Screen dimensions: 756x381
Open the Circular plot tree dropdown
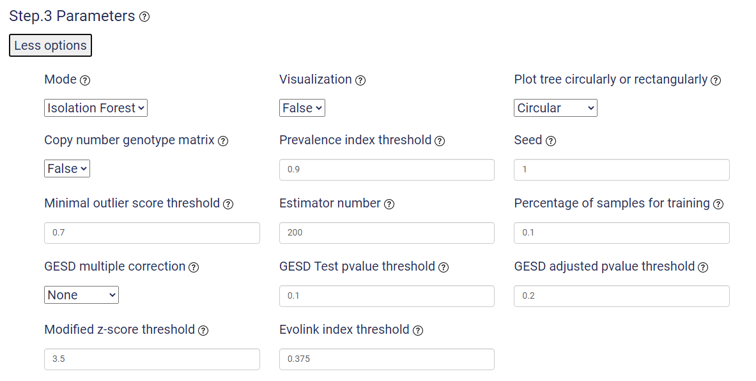[555, 108]
